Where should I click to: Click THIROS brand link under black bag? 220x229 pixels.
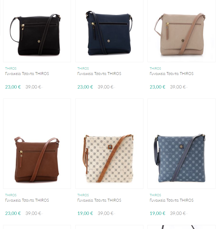tap(11, 69)
